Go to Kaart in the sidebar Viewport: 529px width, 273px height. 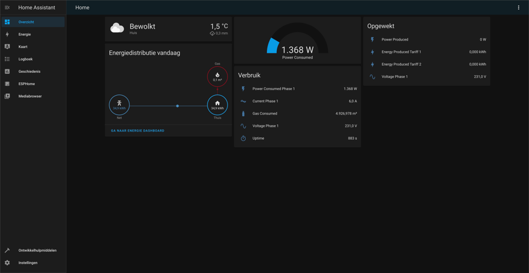click(23, 46)
